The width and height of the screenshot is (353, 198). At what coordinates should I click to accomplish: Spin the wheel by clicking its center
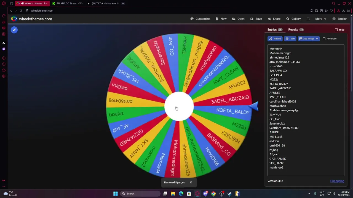point(179,106)
